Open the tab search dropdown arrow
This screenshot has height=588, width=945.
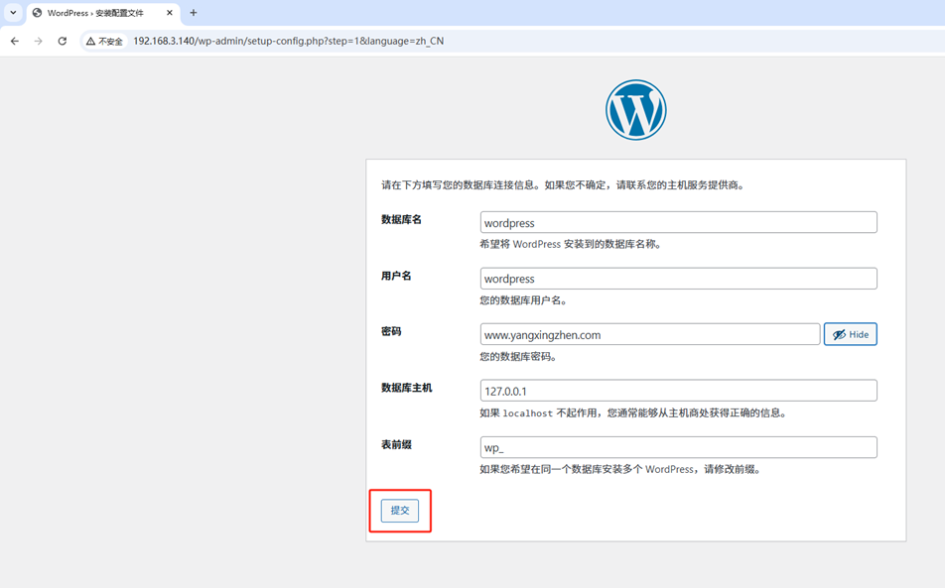13,13
